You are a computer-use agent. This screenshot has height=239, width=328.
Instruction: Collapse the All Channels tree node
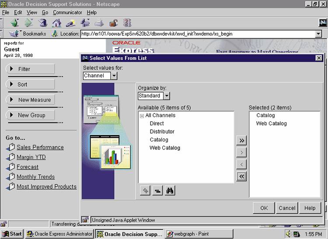[142, 116]
